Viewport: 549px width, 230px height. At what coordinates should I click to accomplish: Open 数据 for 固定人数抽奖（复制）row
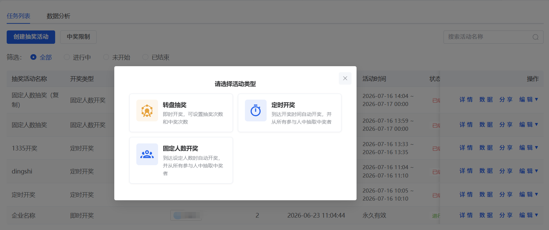click(x=486, y=100)
